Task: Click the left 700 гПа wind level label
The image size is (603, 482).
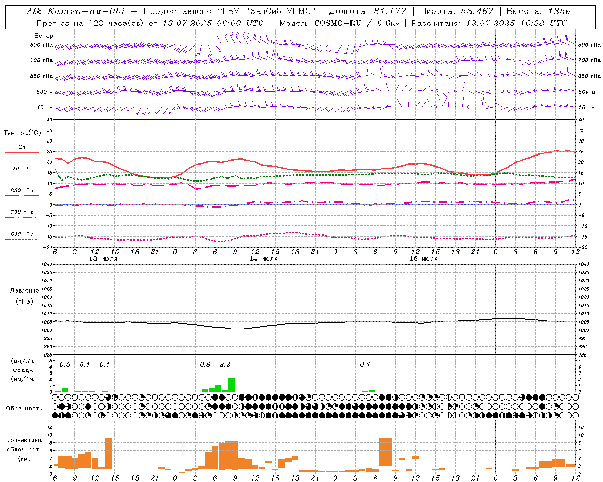Action: point(41,60)
